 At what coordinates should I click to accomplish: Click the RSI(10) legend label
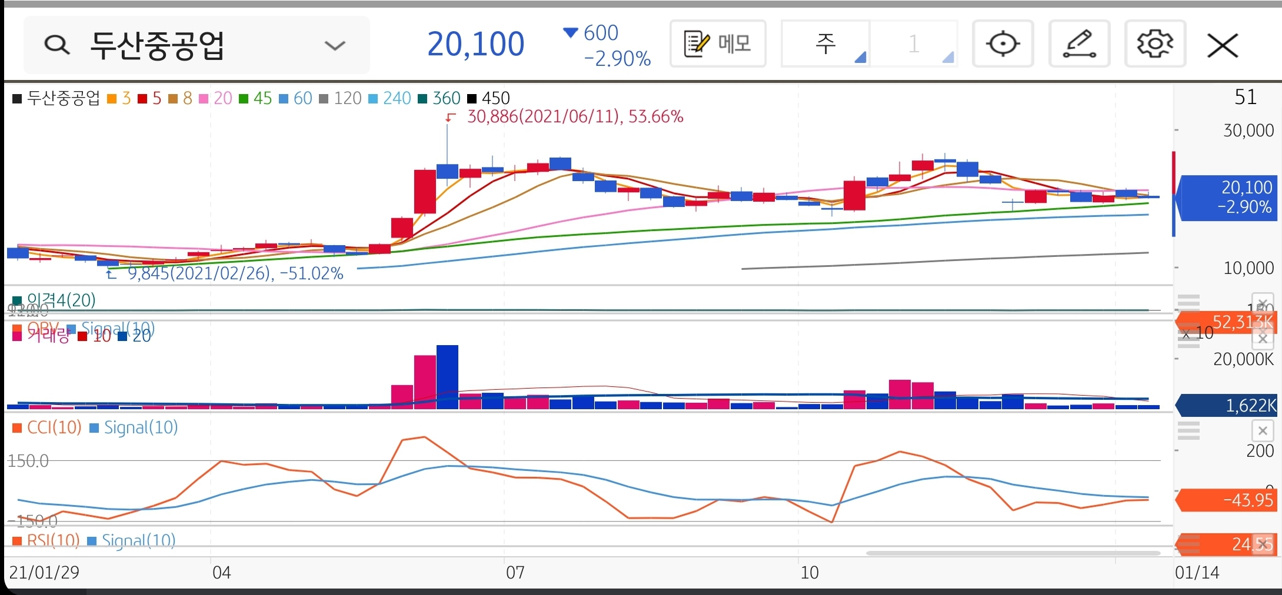click(53, 540)
